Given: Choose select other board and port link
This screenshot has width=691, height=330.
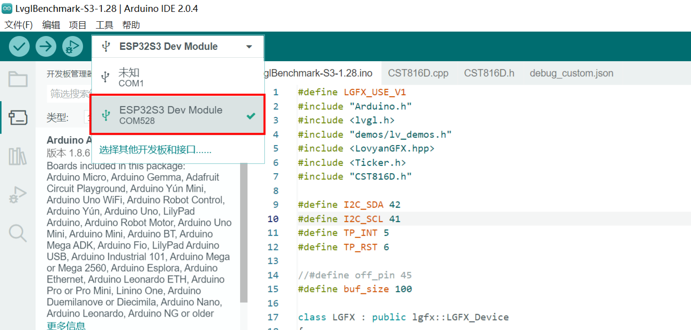Looking at the screenshot, I should pos(155,149).
